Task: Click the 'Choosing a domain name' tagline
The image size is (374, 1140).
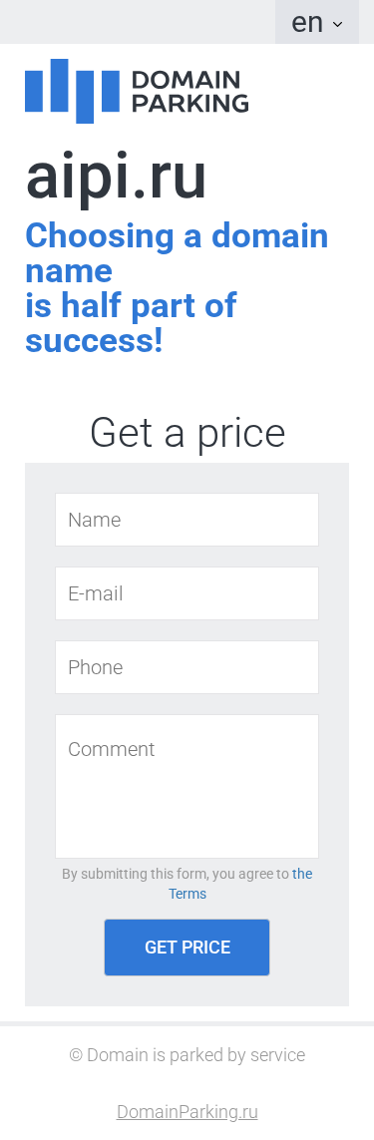Action: pos(177,253)
